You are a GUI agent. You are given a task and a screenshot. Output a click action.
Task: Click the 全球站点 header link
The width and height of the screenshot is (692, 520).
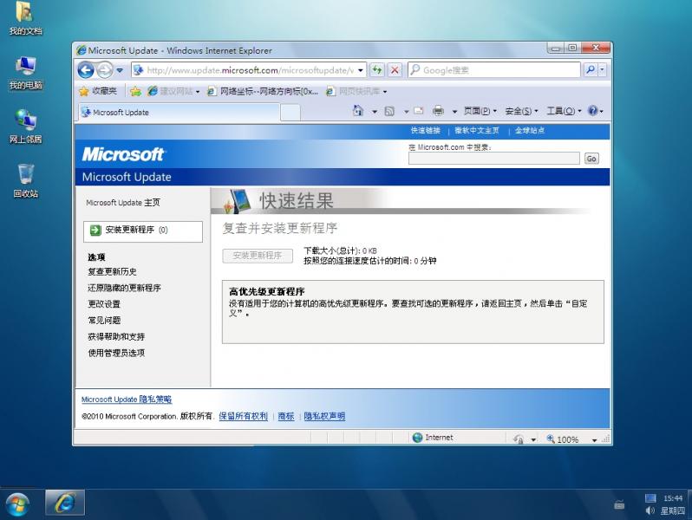click(530, 131)
